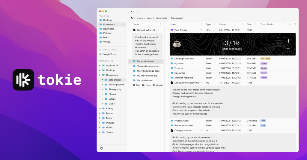Screen dimensions: 307x160
Task: Collapse the Desktop tree folder
Action: pos(100,70)
